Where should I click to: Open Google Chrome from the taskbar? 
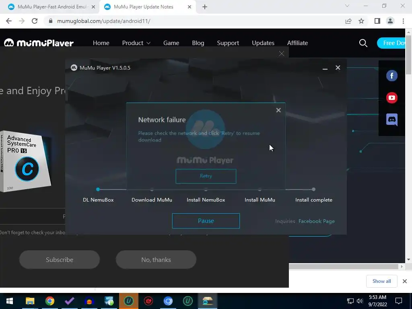coord(49,301)
